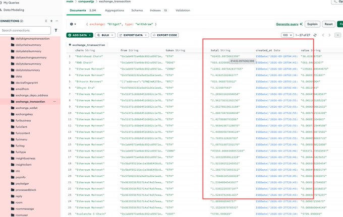
Task: Click the "OGAI" token cell
Action: (170, 62)
